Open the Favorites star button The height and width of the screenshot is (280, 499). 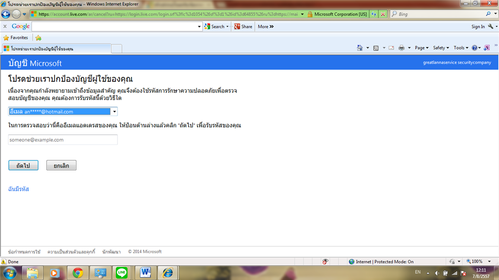pos(16,37)
